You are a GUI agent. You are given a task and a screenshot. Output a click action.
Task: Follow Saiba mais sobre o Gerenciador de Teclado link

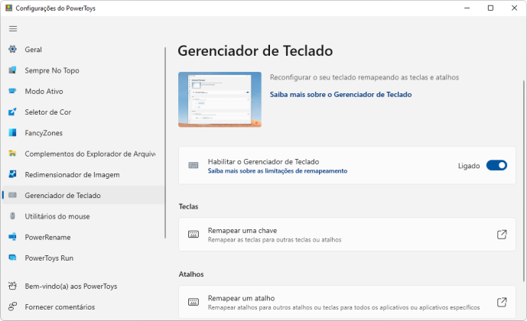340,94
